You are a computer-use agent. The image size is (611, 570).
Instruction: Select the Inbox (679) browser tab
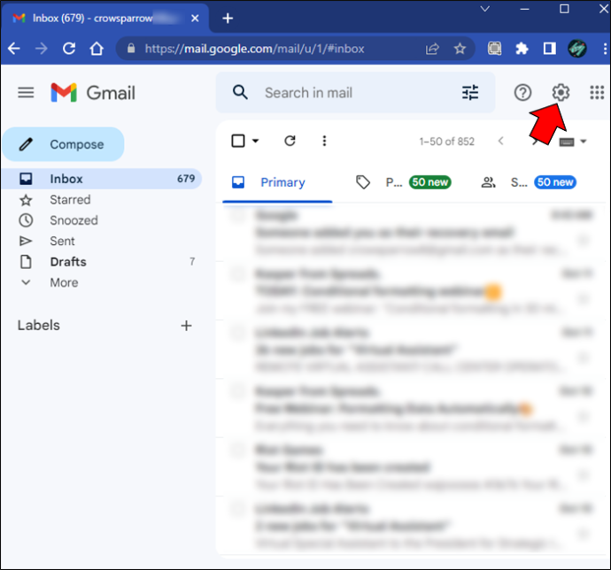point(104,19)
